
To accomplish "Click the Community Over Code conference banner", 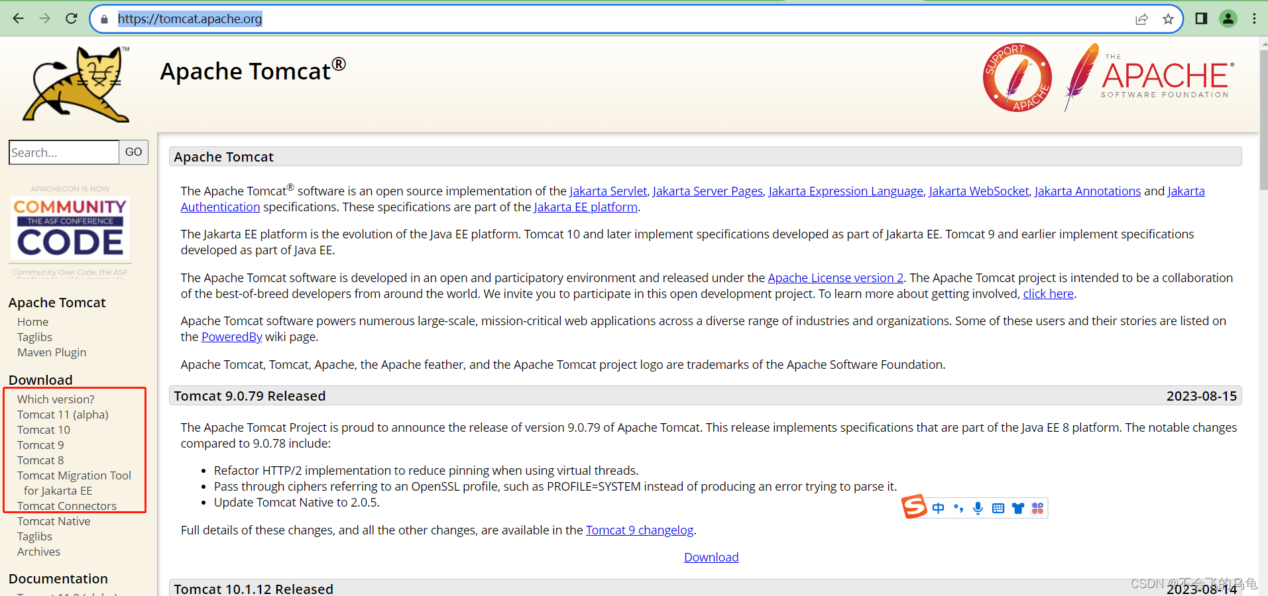I will click(x=70, y=230).
